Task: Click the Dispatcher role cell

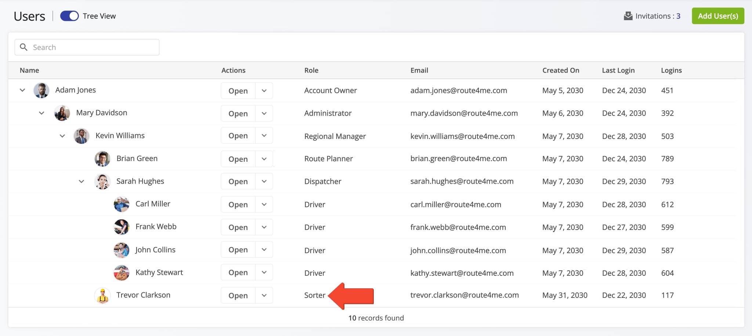Action: [323, 182]
